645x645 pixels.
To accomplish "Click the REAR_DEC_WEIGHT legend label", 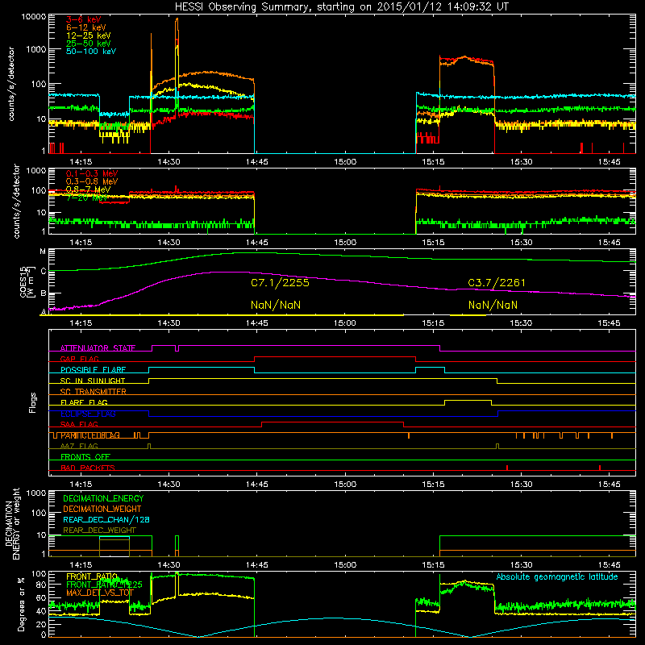I will click(x=99, y=531).
